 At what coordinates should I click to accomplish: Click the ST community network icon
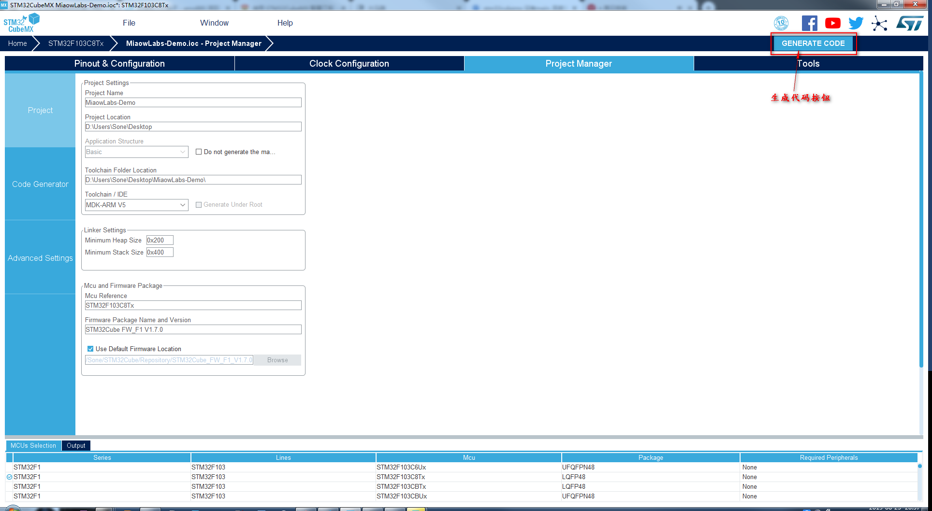click(879, 23)
